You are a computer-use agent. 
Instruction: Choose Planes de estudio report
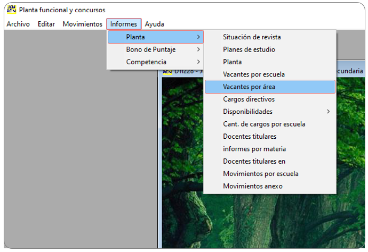click(x=270, y=49)
